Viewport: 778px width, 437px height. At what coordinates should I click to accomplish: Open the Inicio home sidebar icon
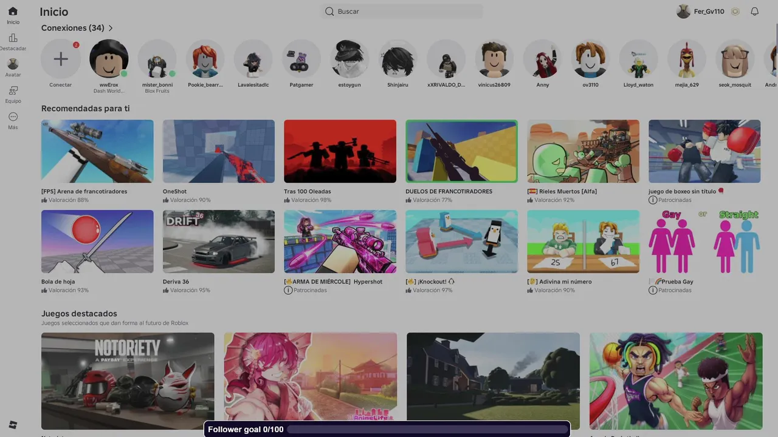[13, 12]
